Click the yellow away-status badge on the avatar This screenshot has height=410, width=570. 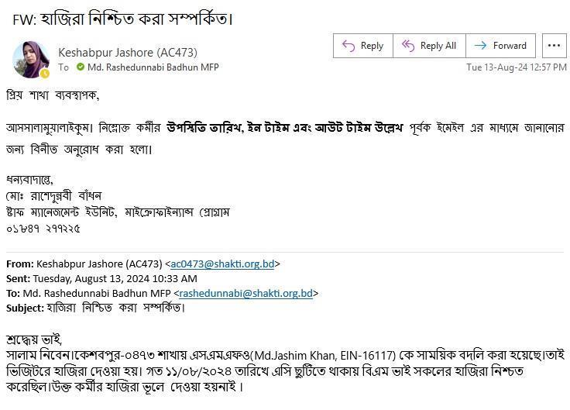tap(45, 74)
